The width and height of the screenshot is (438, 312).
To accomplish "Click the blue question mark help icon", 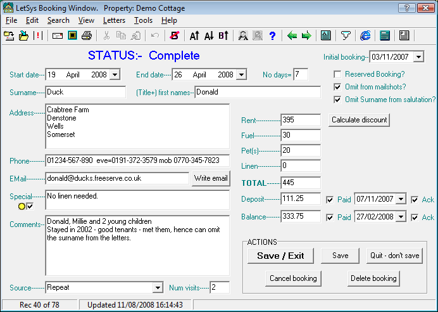I will pos(272,36).
